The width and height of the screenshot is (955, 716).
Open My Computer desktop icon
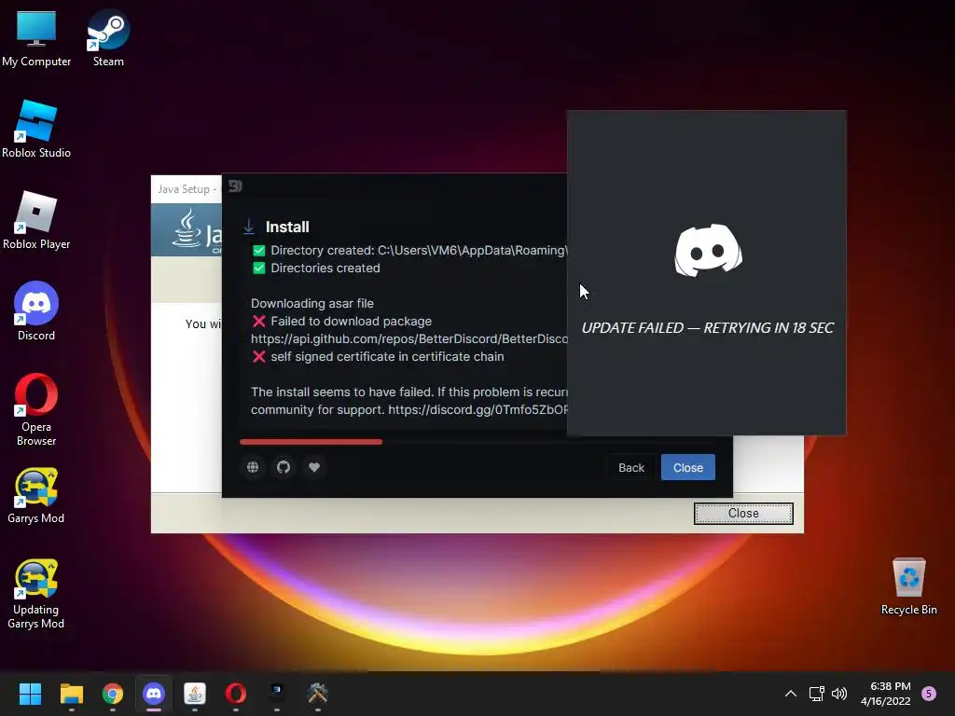coord(36,37)
